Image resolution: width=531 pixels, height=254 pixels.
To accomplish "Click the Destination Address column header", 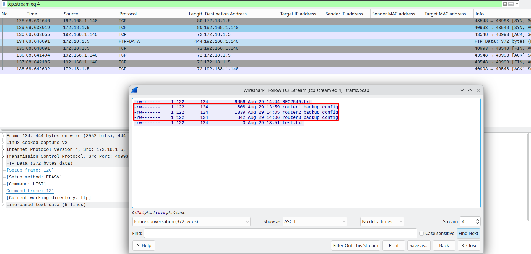I will pyautogui.click(x=241, y=14).
